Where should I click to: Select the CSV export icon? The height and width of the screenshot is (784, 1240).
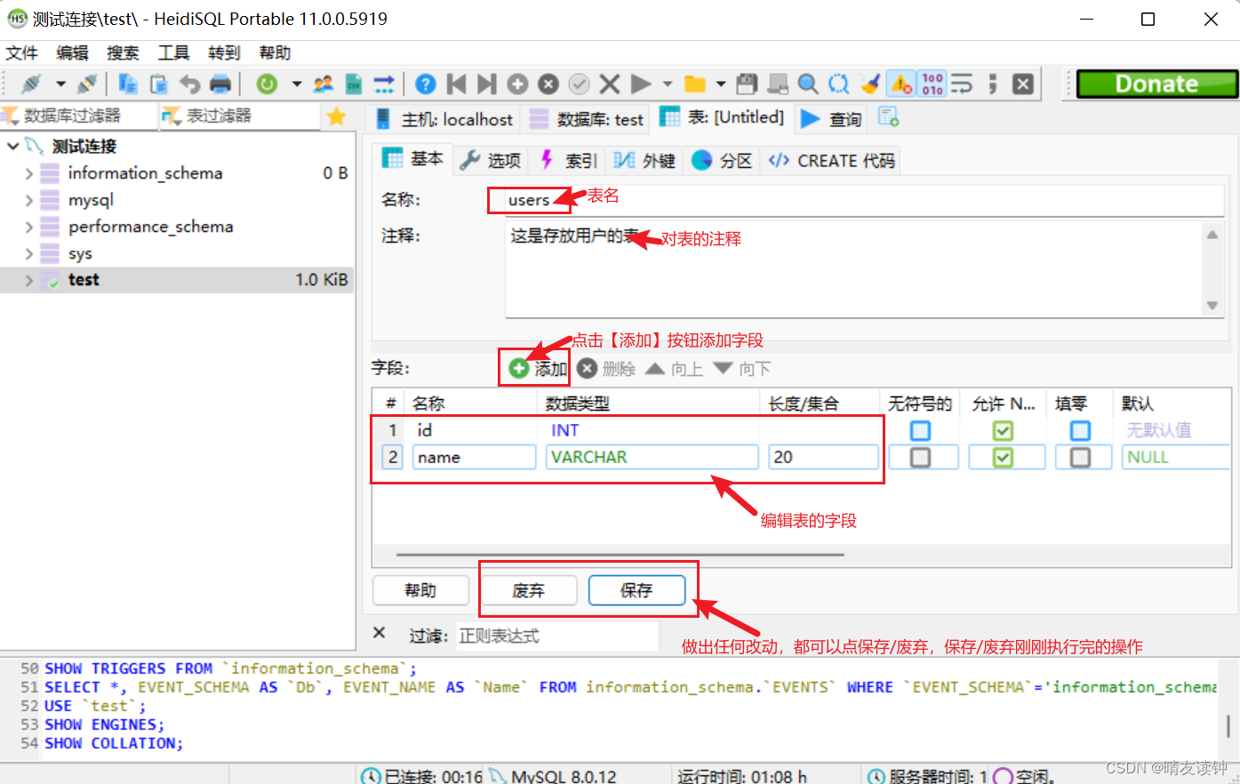[x=352, y=84]
